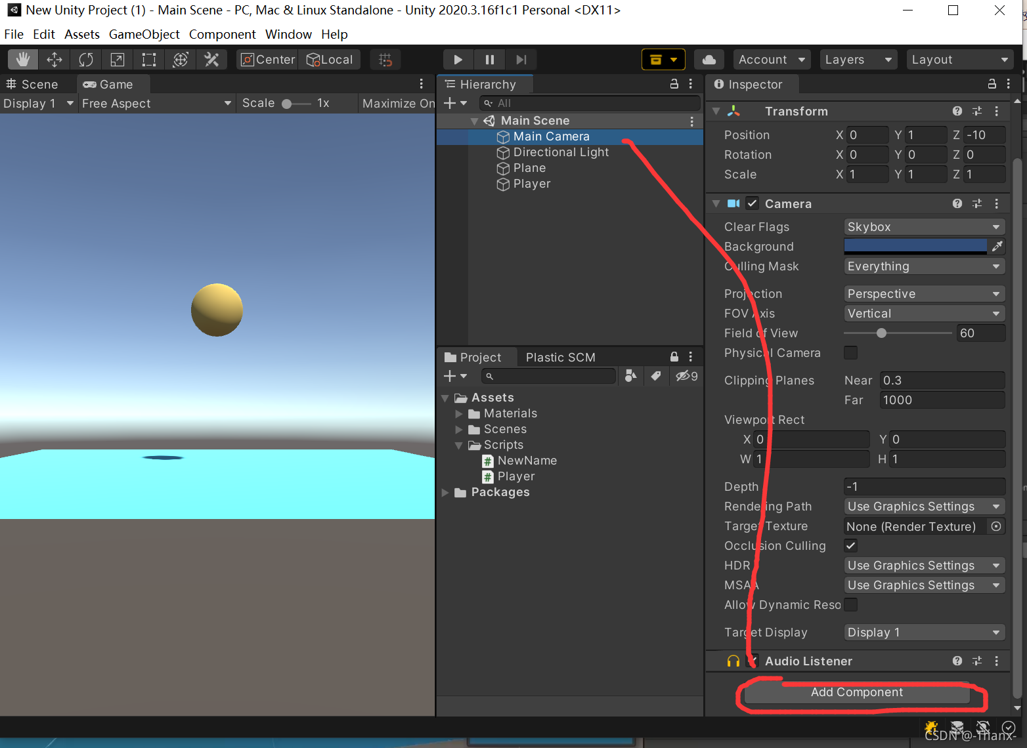Open the Component menu
This screenshot has height=748, width=1027.
point(223,34)
